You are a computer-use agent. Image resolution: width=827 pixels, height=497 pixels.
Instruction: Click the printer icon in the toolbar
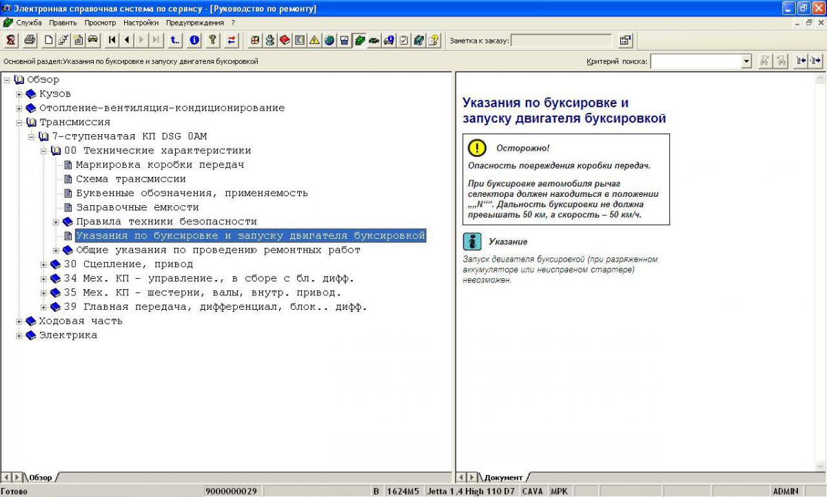(30, 40)
